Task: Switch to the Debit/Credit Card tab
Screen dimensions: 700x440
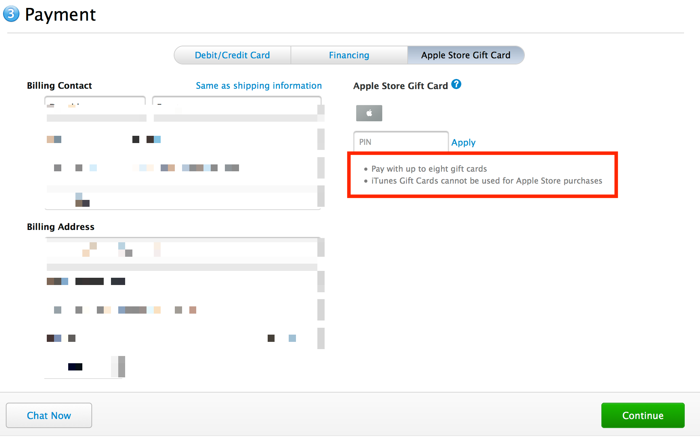Action: click(232, 55)
